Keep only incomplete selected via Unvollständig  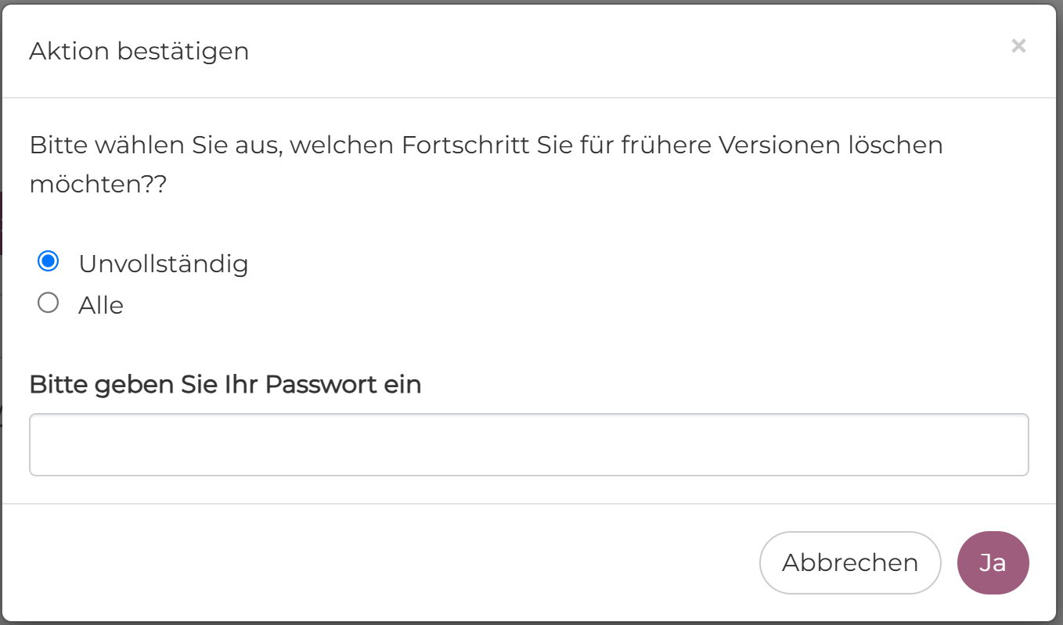point(49,261)
